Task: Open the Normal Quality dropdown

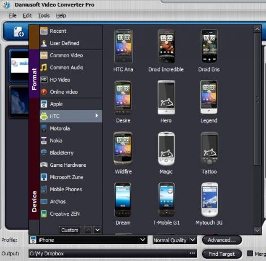Action: pyautogui.click(x=175, y=240)
